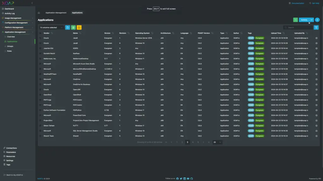Viewport: 323px width, 181px height.
Task: Open Resources in the sidebar
Action: pyautogui.click(x=10, y=156)
